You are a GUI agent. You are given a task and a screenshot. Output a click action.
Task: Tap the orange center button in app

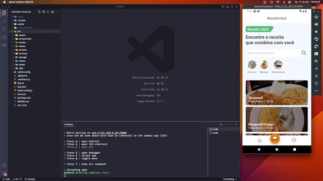pos(275,139)
